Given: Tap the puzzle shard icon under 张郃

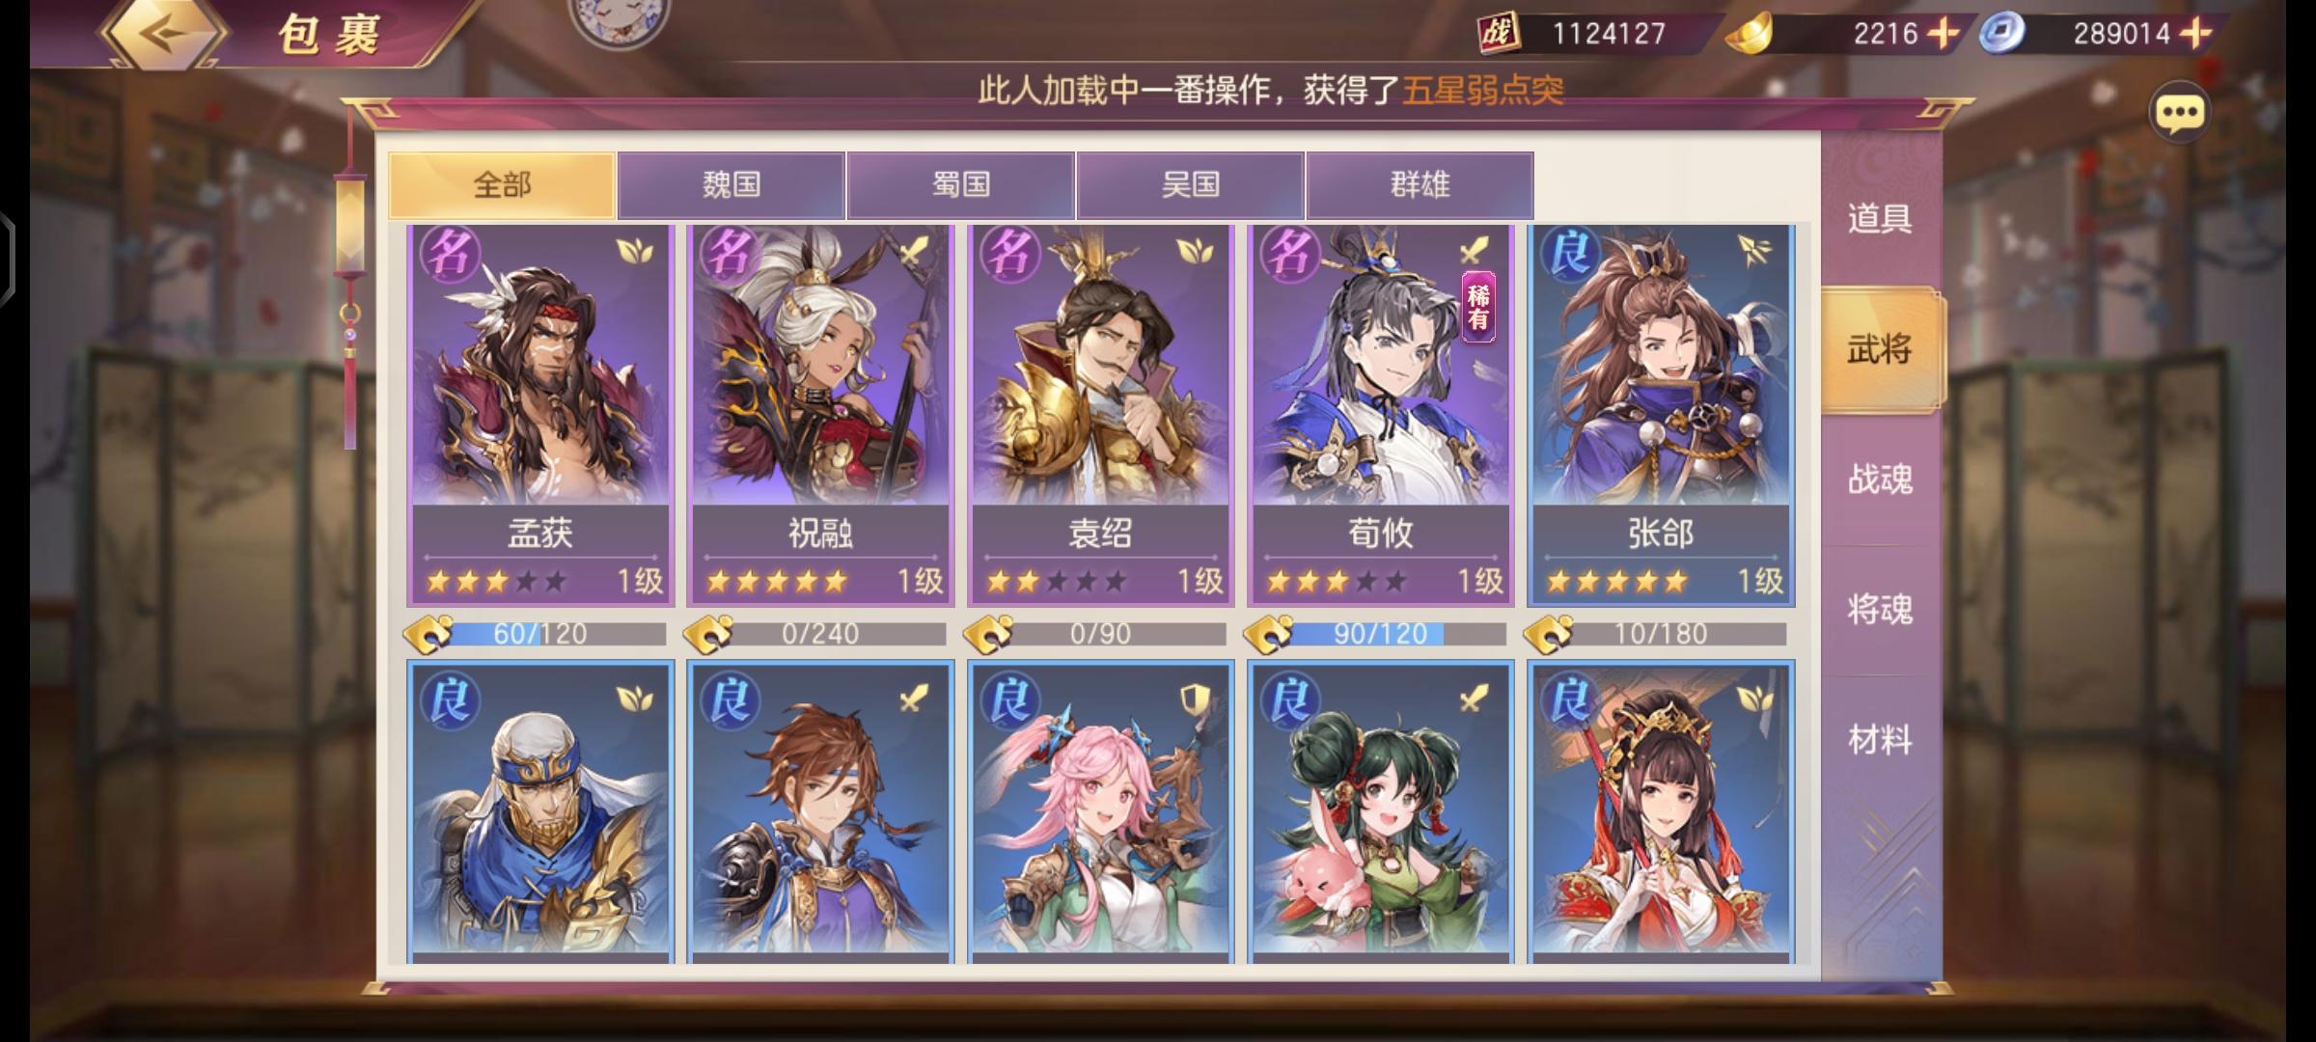Looking at the screenshot, I should click(1547, 634).
